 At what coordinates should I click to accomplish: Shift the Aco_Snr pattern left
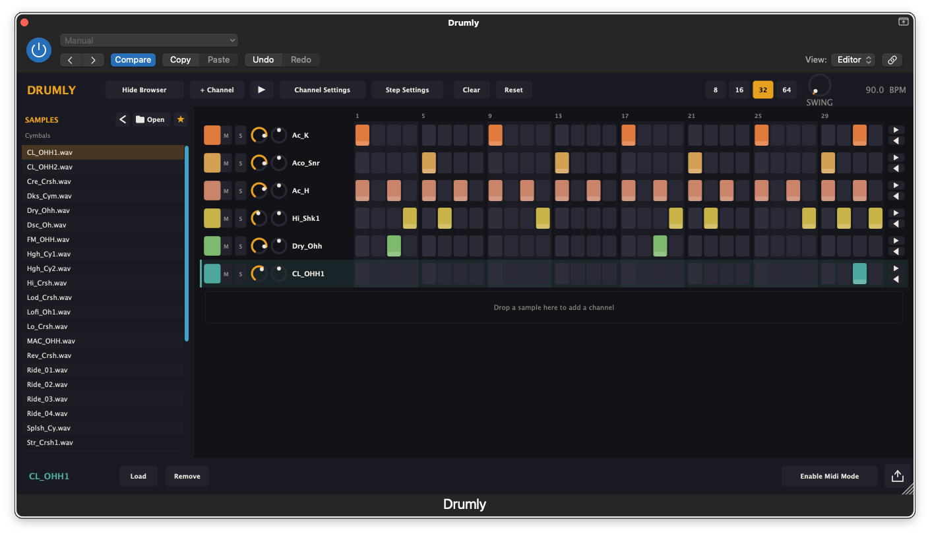click(x=896, y=168)
